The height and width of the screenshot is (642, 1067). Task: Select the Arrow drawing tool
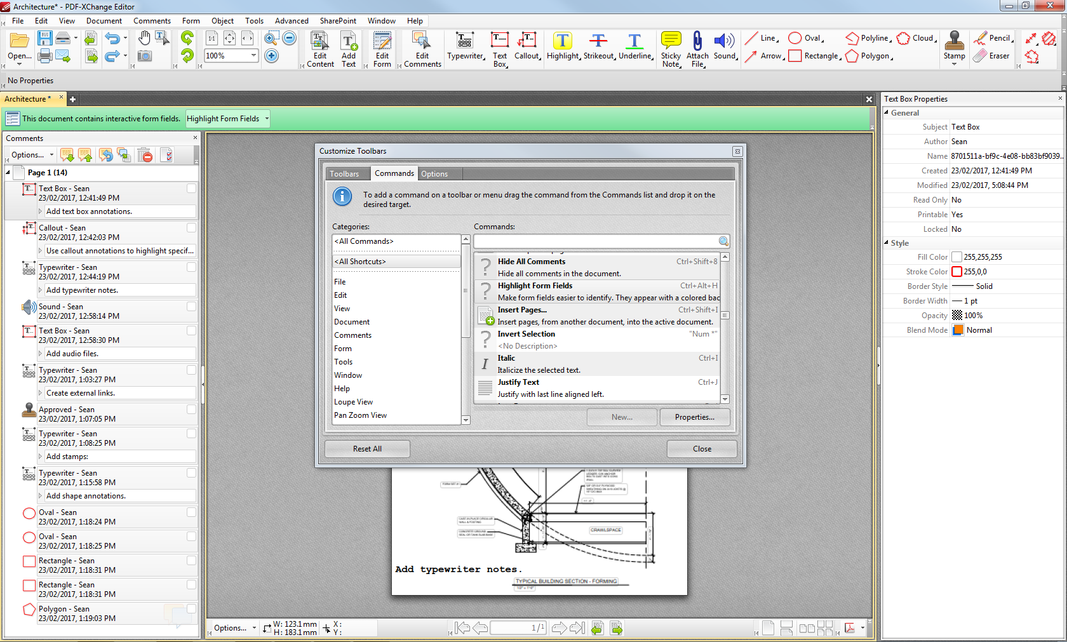pyautogui.click(x=764, y=56)
